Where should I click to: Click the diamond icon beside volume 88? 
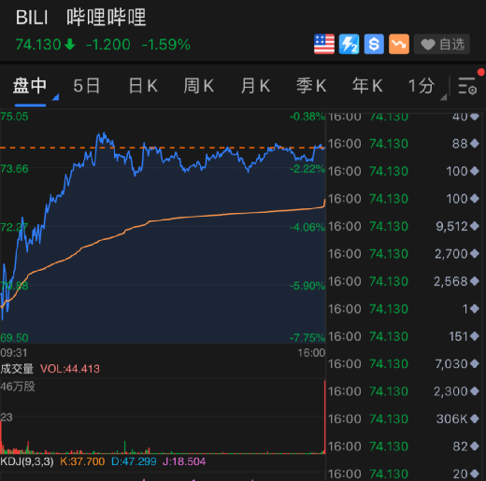475,144
